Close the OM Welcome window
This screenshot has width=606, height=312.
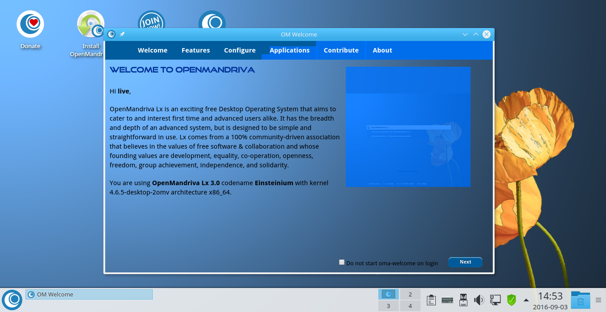tap(487, 34)
